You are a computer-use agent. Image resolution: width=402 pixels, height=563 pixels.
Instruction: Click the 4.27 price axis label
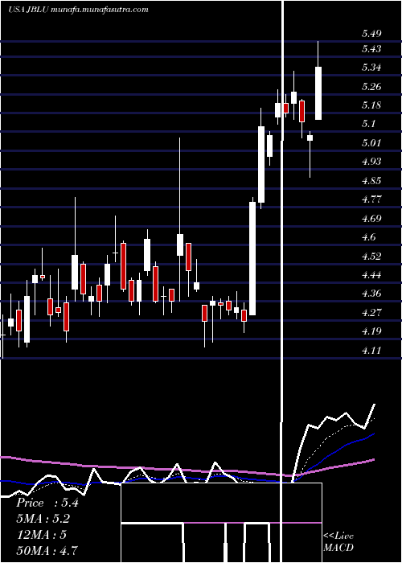[371, 312]
